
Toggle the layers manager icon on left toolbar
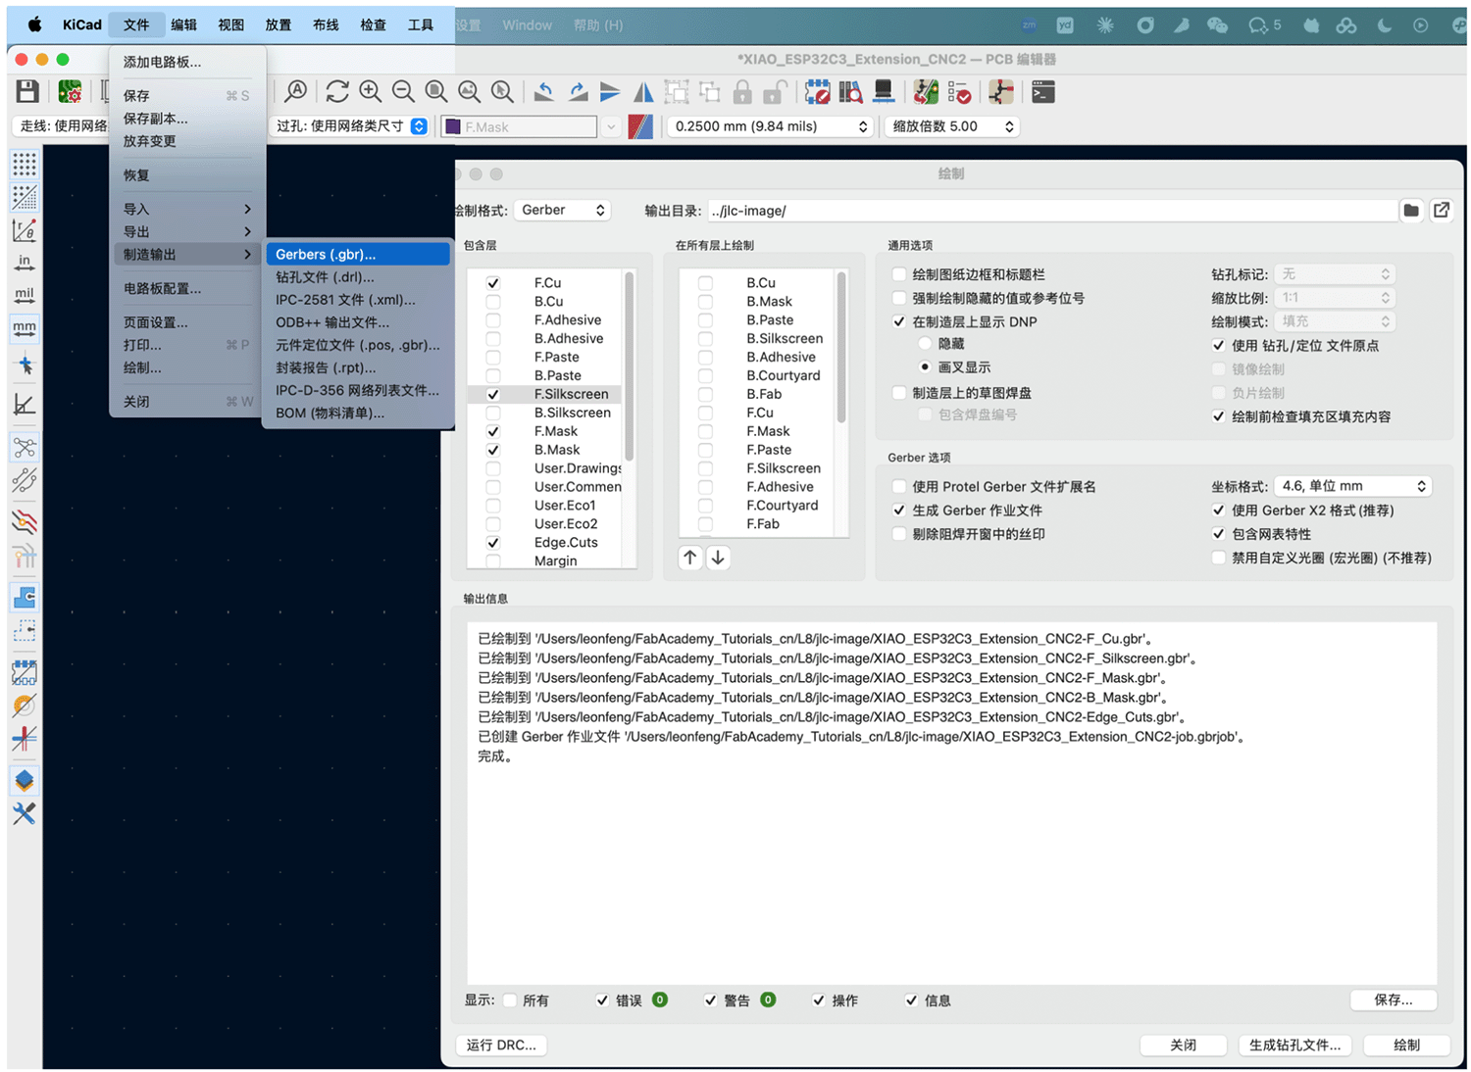[x=25, y=780]
